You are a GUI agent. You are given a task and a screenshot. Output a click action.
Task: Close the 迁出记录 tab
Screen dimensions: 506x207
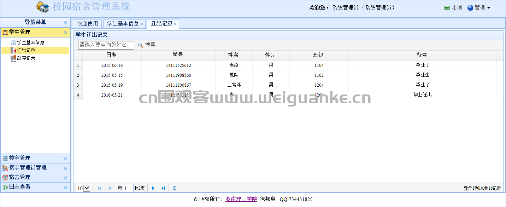coord(175,24)
